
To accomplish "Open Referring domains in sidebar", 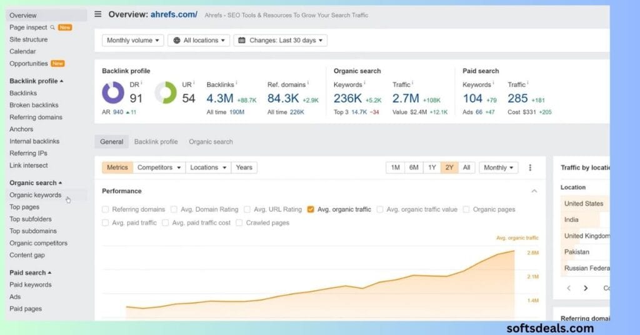I will click(36, 117).
